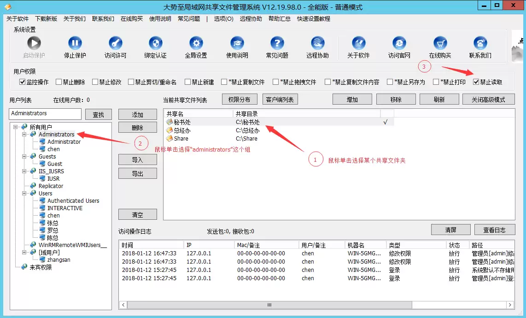
Task: Enable the *禁止打印 checkbox
Action: 436,82
